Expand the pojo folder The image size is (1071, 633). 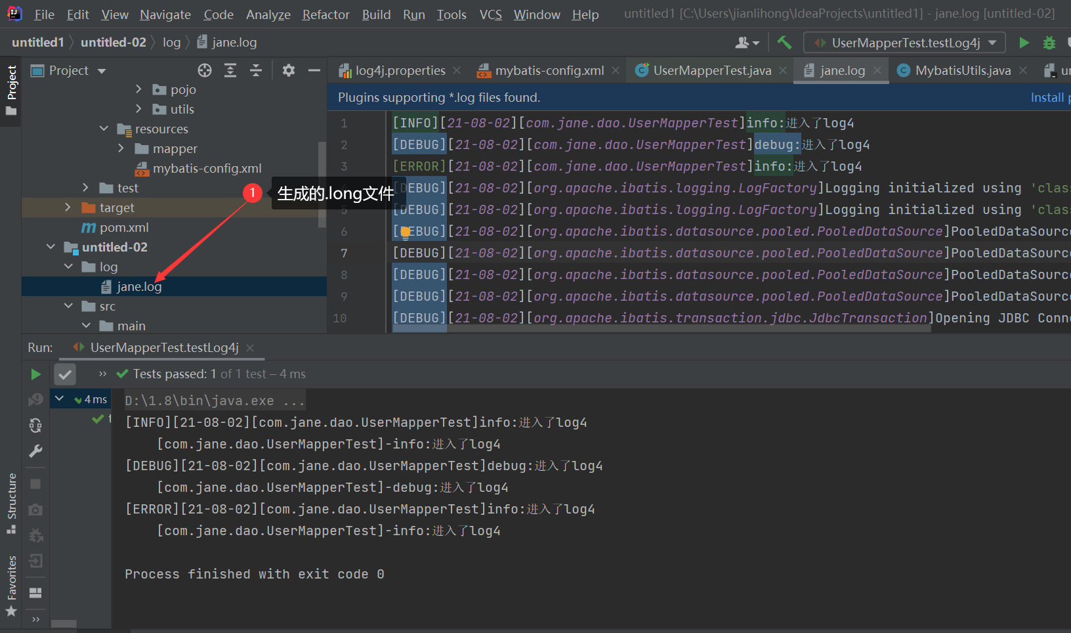(138, 89)
